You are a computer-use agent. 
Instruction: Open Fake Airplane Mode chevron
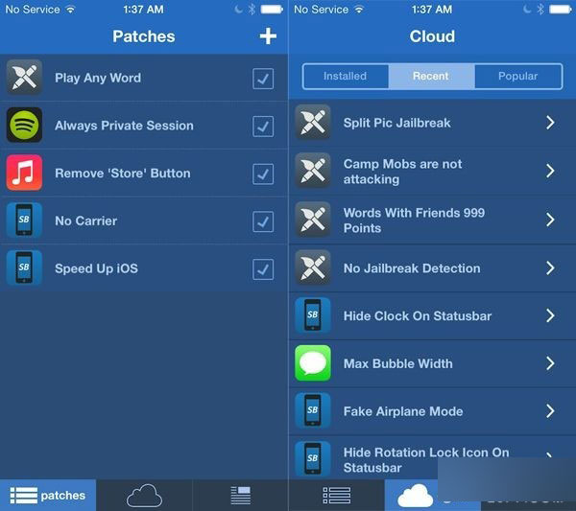(x=550, y=411)
